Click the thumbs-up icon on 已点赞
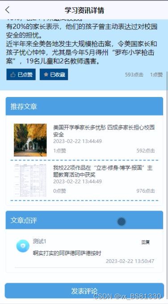The width and height of the screenshot is (168, 304). [x=13, y=75]
